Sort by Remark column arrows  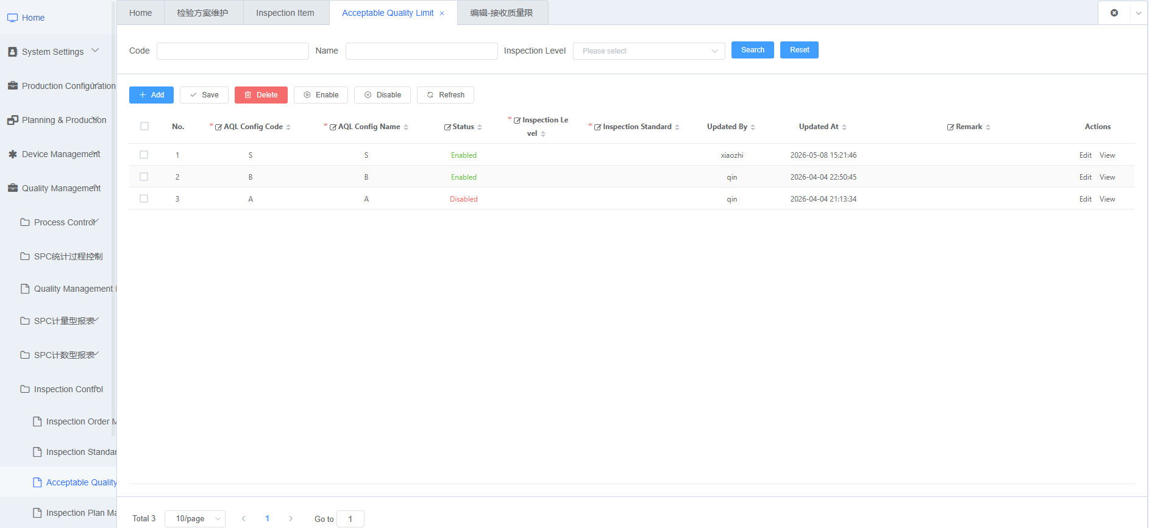[x=988, y=127]
